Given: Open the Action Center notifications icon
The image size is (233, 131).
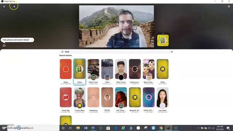Looking at the screenshot, I should pyautogui.click(x=228, y=128).
